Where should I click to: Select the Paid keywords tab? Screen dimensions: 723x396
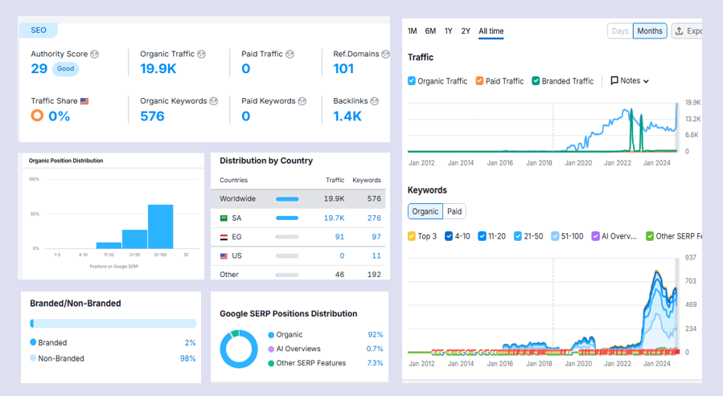coord(454,211)
